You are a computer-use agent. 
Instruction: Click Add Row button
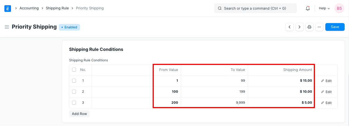pos(79,114)
